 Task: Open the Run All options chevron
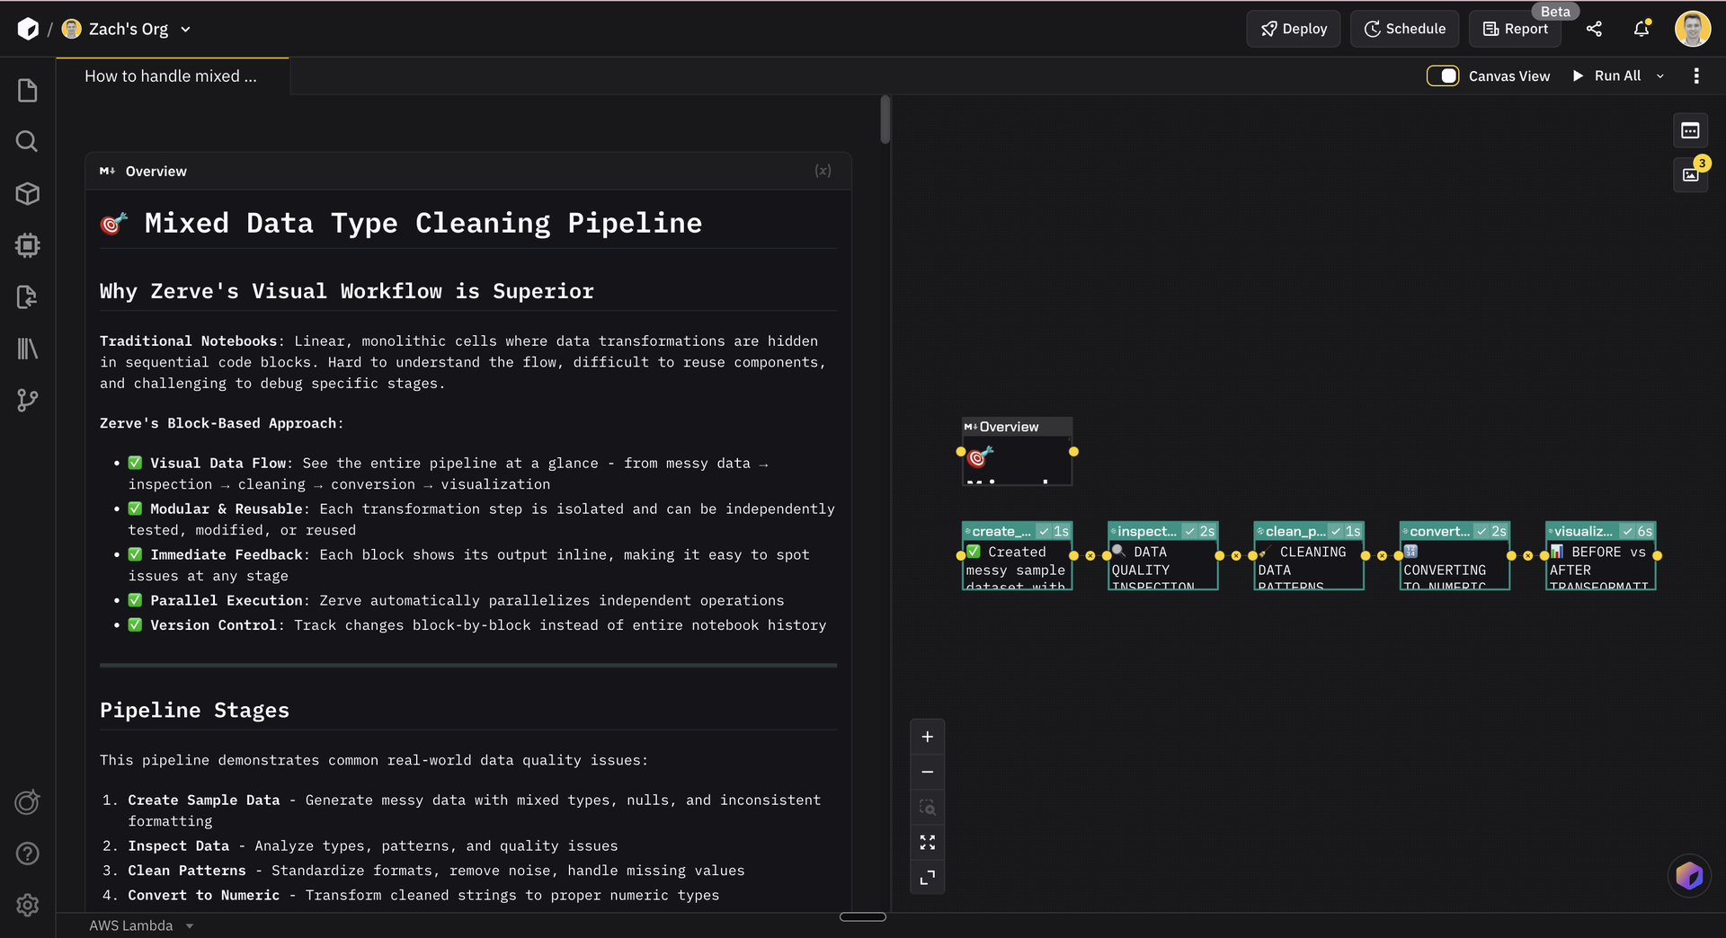pos(1660,75)
